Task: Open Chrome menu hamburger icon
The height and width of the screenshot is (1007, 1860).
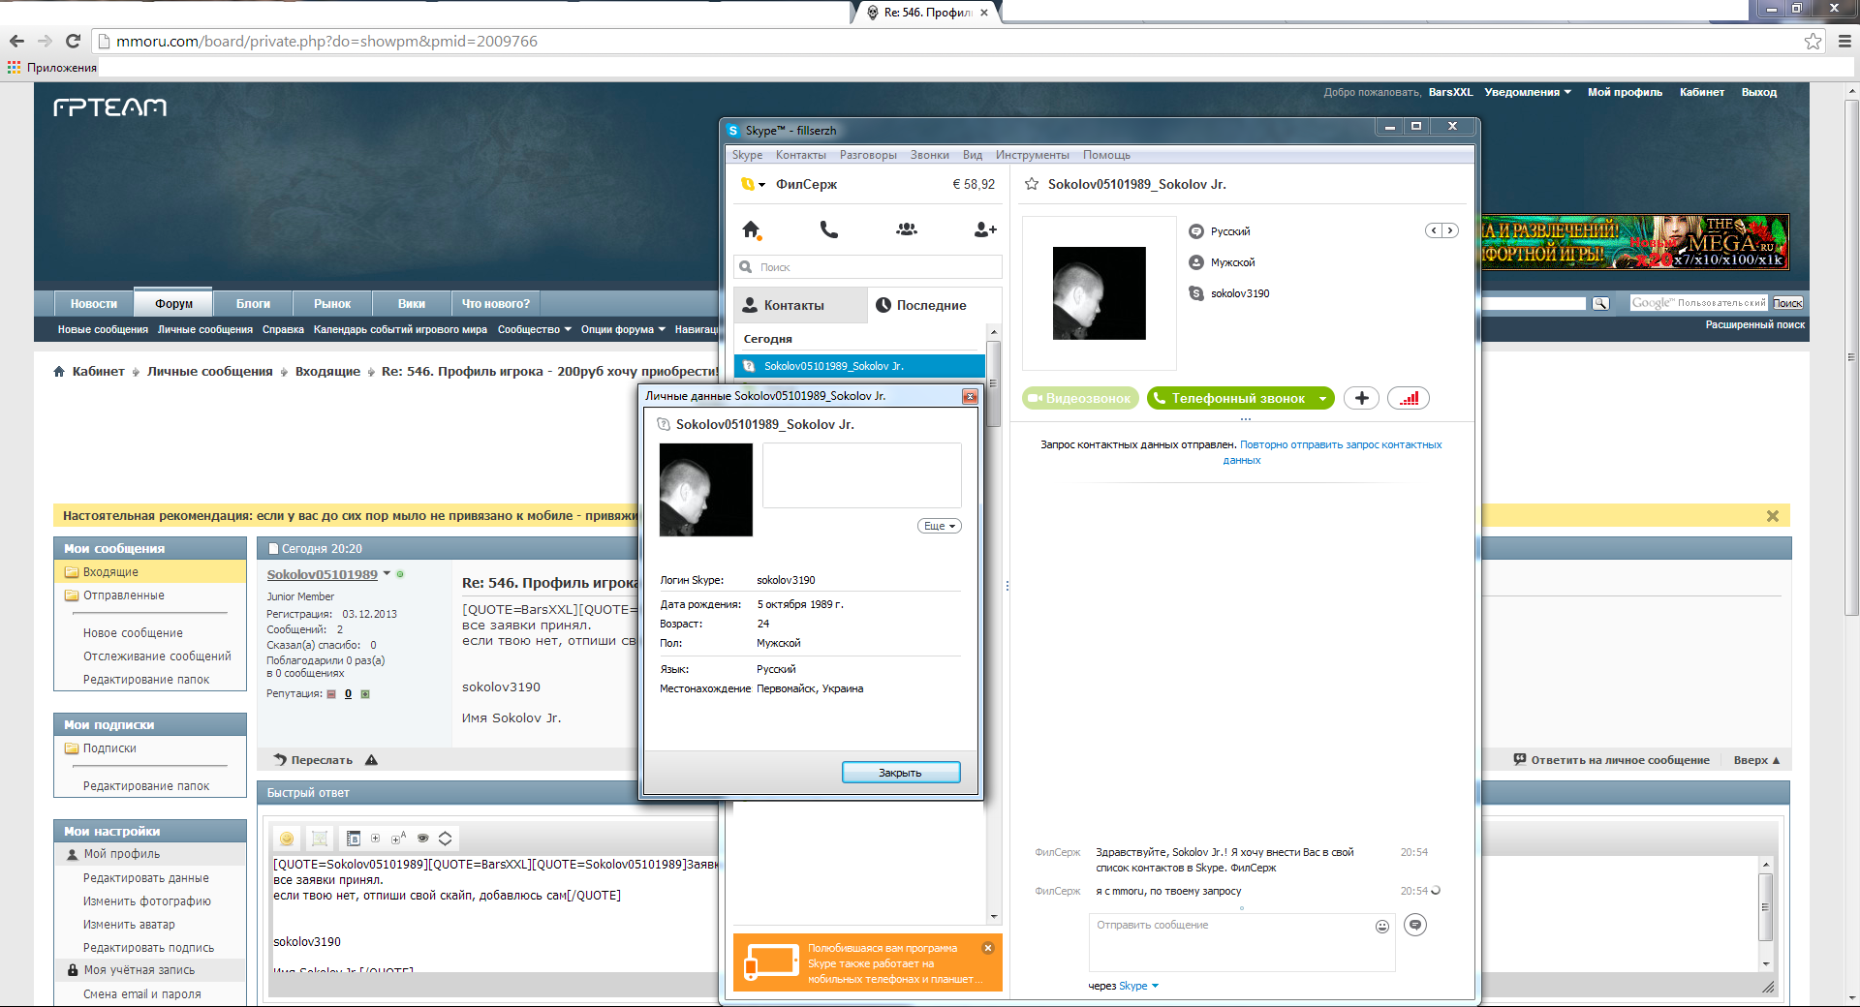Action: (1844, 41)
